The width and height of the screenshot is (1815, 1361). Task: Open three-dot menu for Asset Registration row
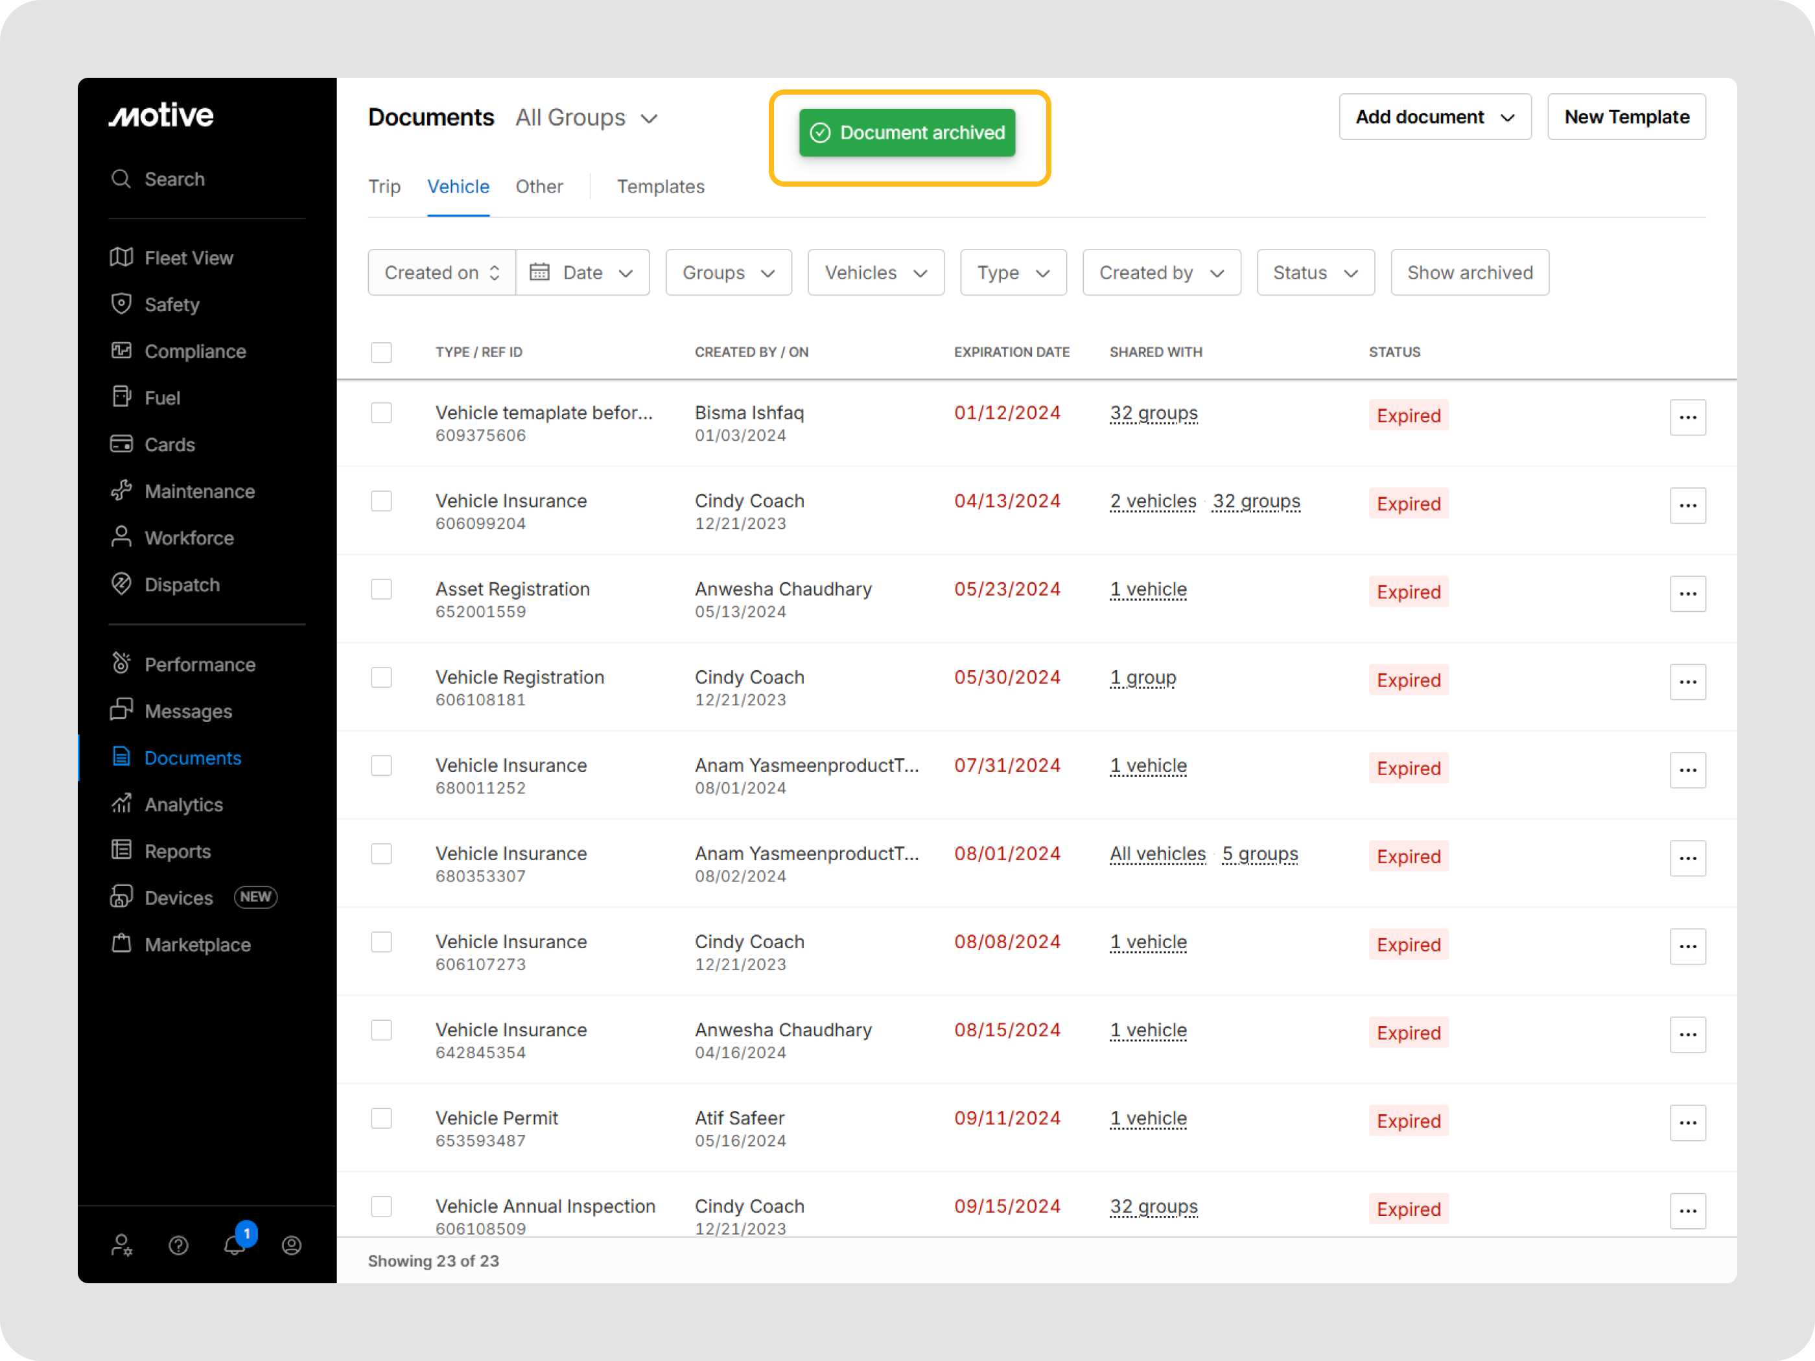click(1687, 593)
